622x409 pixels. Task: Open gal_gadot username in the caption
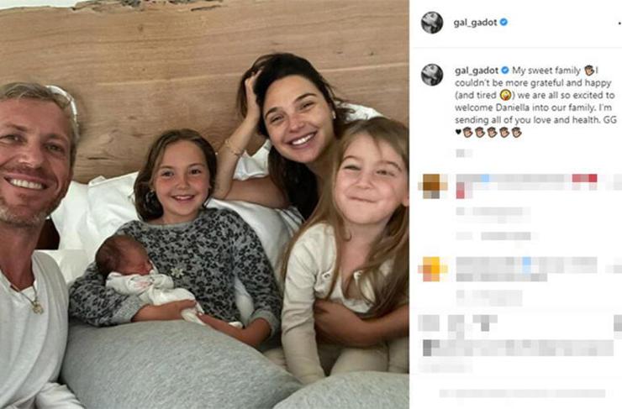coord(477,71)
